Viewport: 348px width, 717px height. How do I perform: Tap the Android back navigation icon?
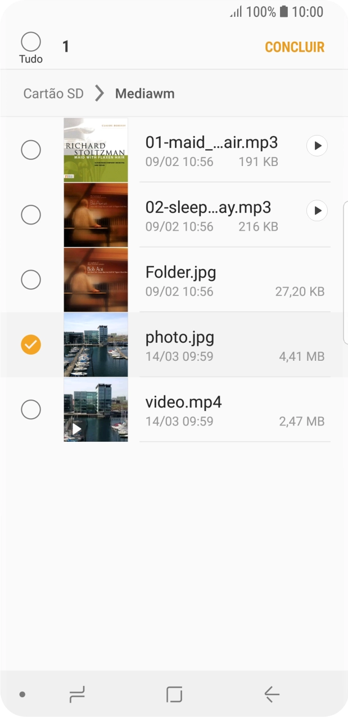pos(272,695)
